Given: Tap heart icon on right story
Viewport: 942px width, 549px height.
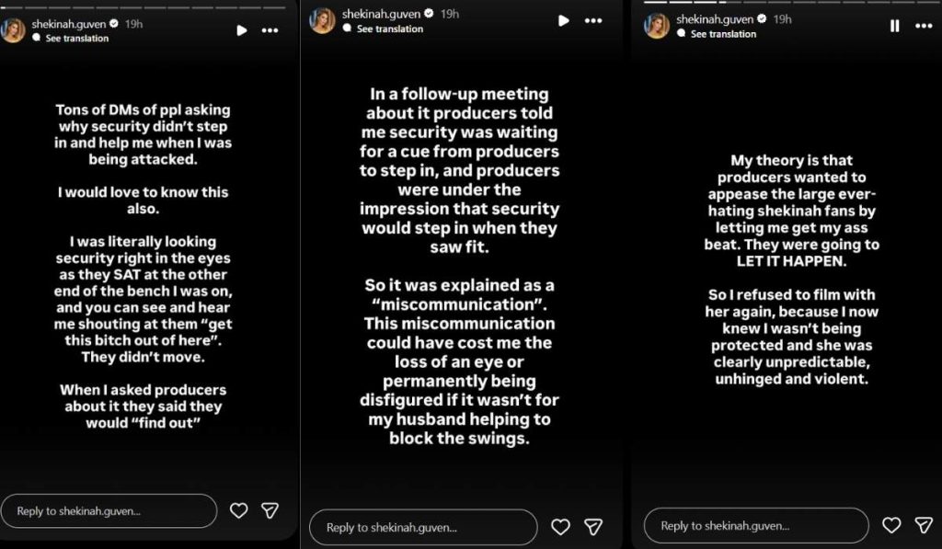Looking at the screenshot, I should pos(891,525).
